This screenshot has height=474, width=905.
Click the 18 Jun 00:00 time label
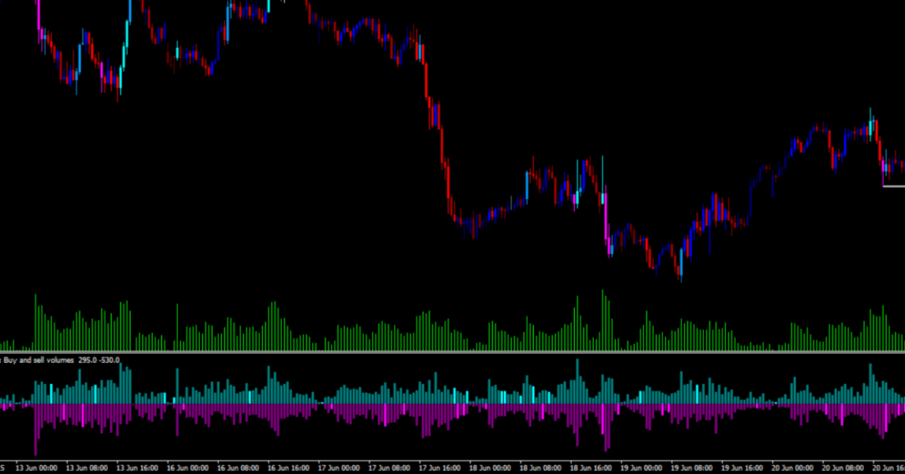click(x=491, y=468)
